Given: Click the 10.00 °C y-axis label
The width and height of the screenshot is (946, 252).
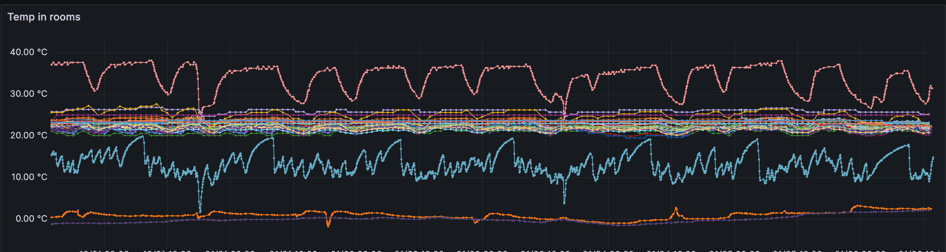Looking at the screenshot, I should [x=29, y=177].
